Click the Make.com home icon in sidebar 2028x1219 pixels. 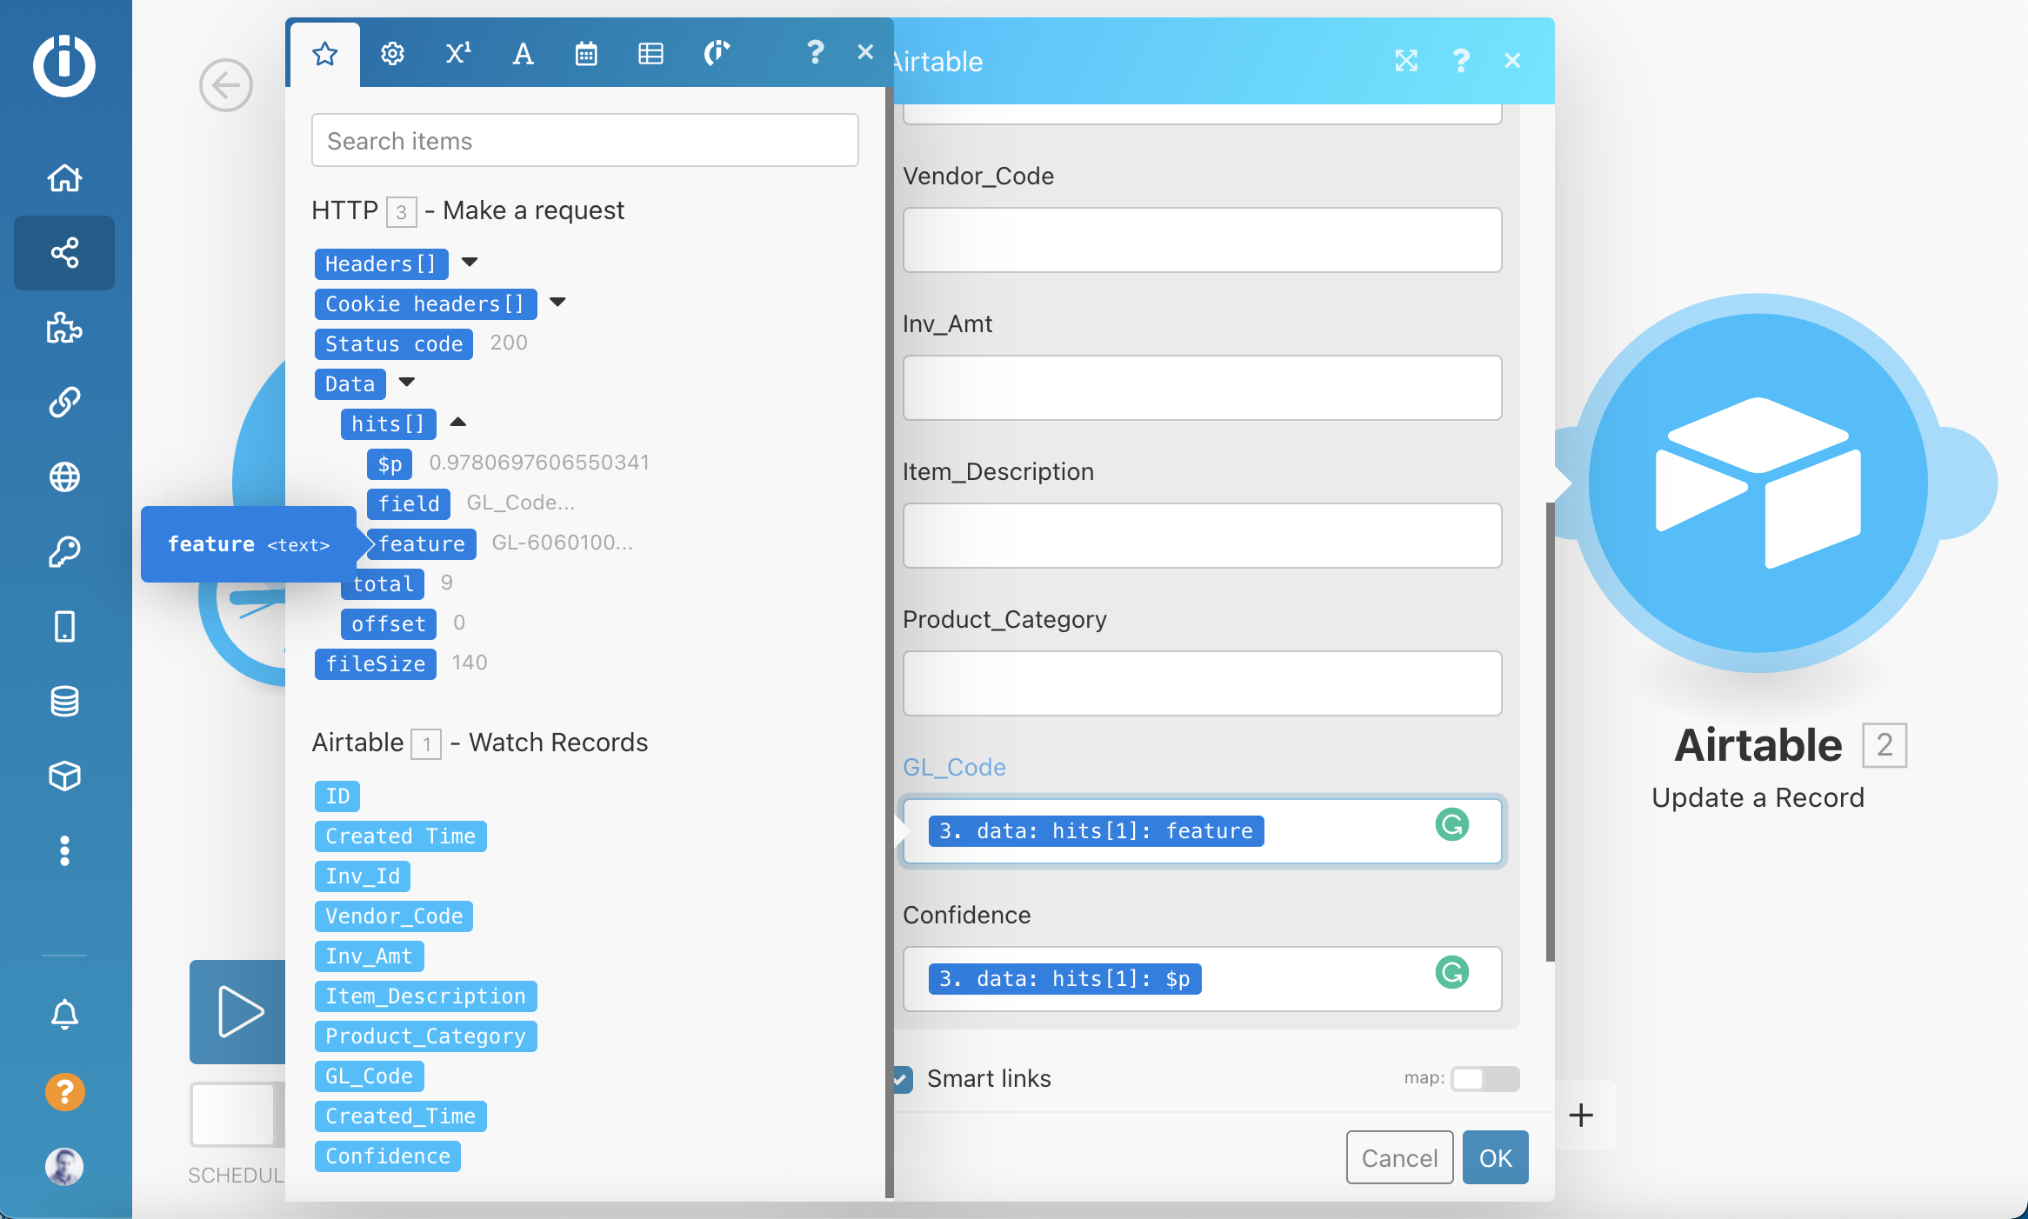(65, 178)
